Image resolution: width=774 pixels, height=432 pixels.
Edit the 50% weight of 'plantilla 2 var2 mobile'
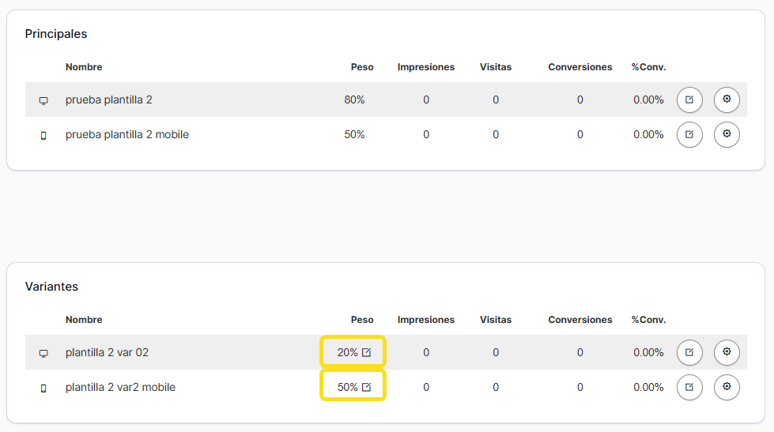[x=366, y=388]
